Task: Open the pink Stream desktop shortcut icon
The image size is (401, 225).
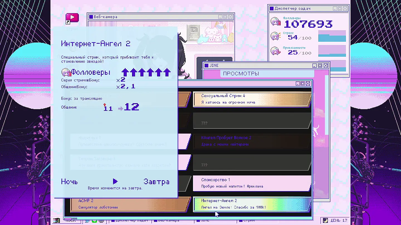Action: tap(72, 18)
